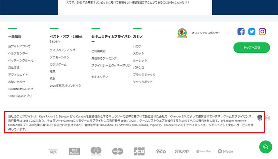Click the Blackburn Rovers sponsor crest

(182, 33)
